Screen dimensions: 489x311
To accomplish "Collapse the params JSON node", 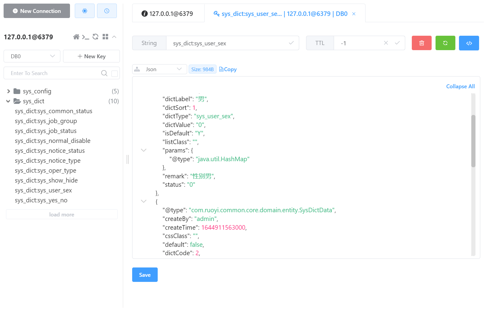I will click(x=144, y=150).
